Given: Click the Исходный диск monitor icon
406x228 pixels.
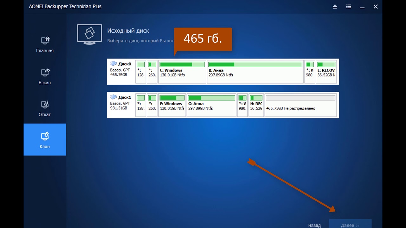Looking at the screenshot, I should (x=89, y=34).
